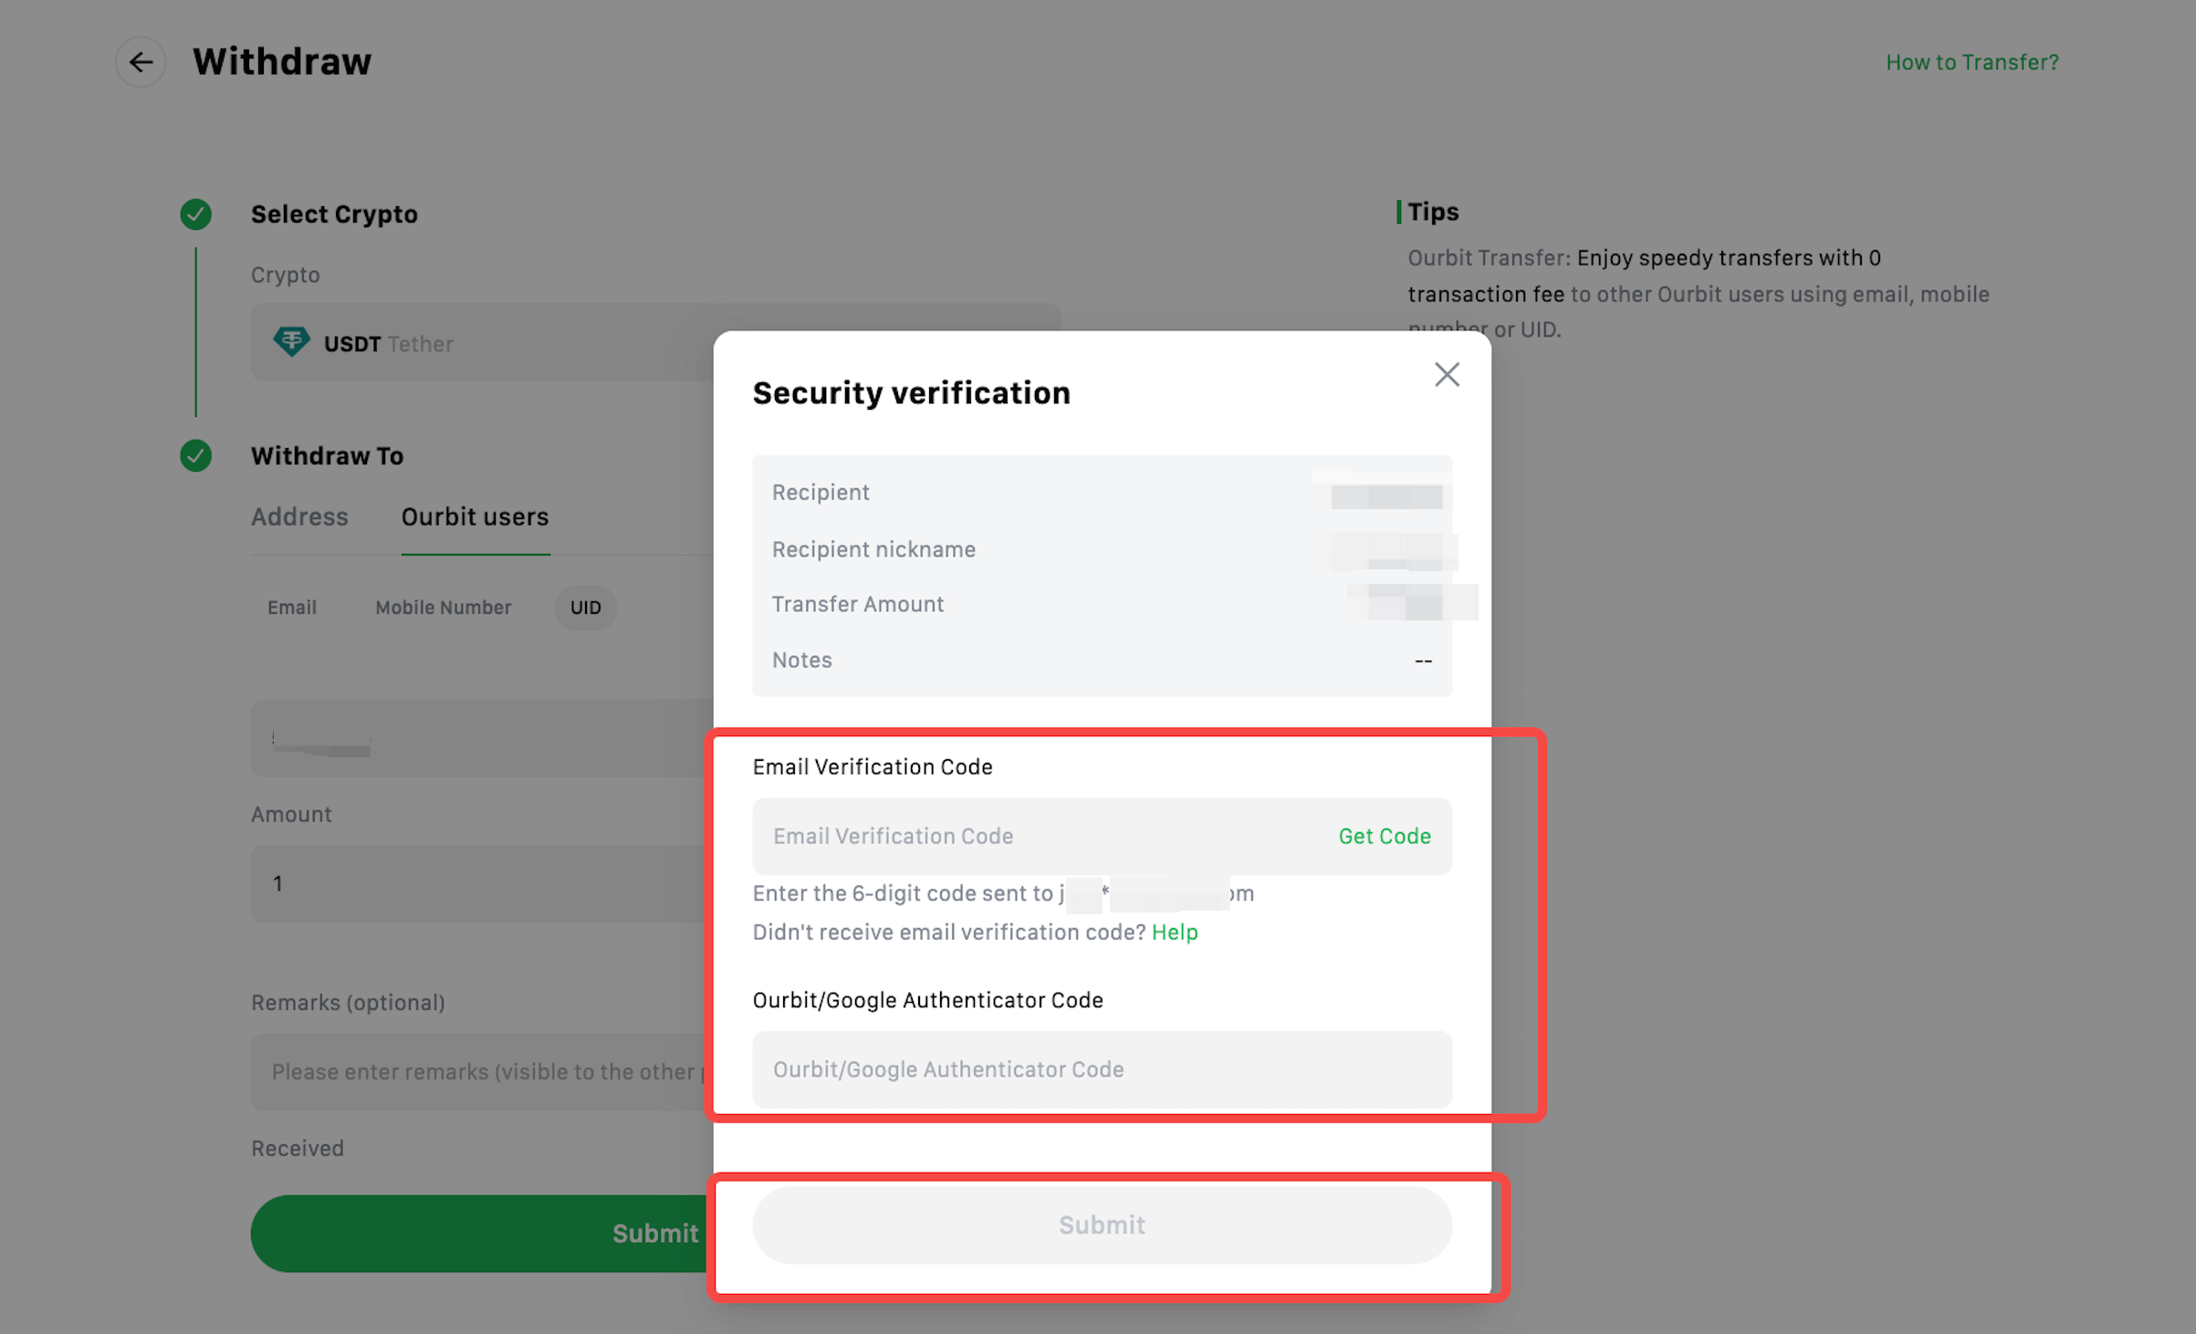Switch to the Address tab
This screenshot has height=1334, width=2196.
pyautogui.click(x=299, y=516)
